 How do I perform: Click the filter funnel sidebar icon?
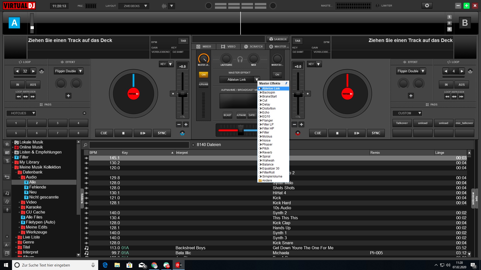7,161
